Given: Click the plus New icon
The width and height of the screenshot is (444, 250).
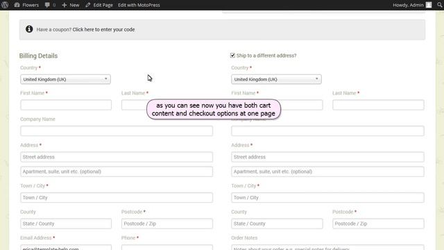Looking at the screenshot, I should click(65, 5).
